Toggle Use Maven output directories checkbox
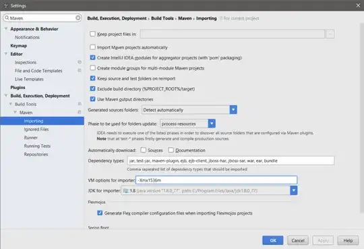The image size is (364, 249). (x=92, y=99)
